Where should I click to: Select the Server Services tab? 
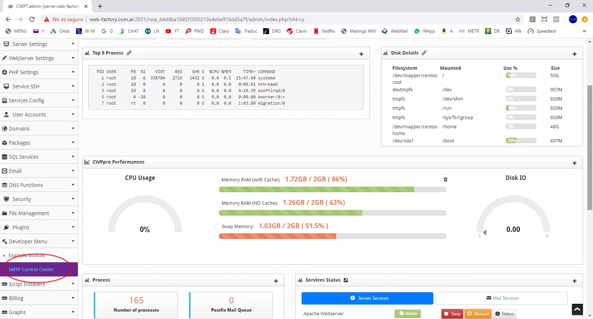[x=367, y=298]
